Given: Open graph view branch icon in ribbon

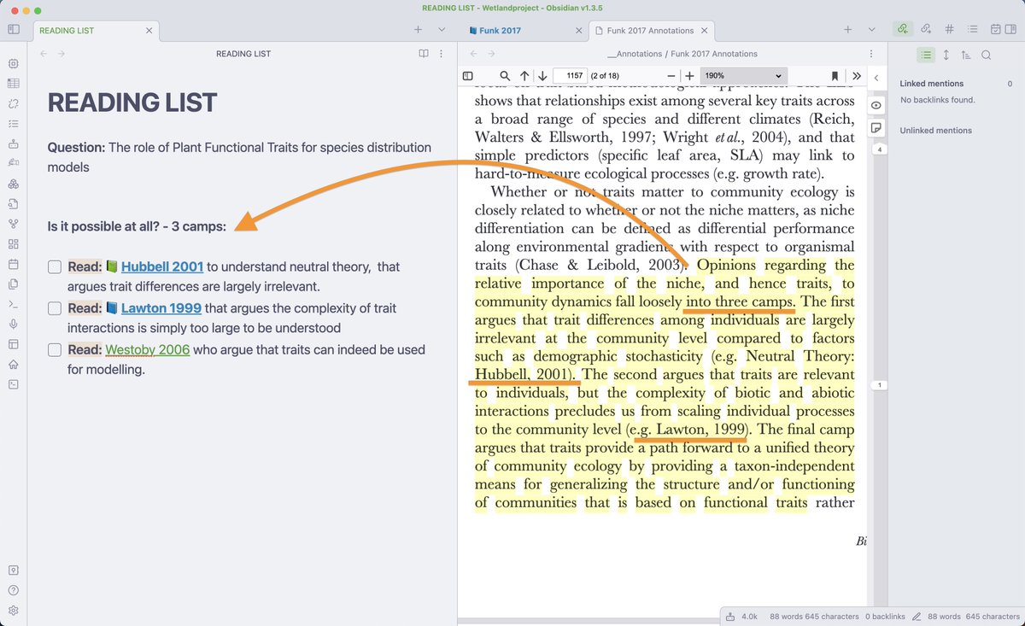Looking at the screenshot, I should [x=13, y=224].
